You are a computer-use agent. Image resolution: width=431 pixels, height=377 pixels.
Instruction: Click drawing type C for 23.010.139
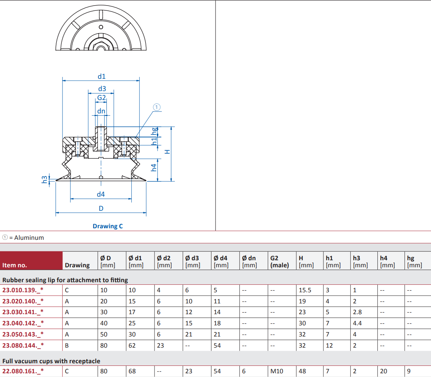(x=67, y=290)
